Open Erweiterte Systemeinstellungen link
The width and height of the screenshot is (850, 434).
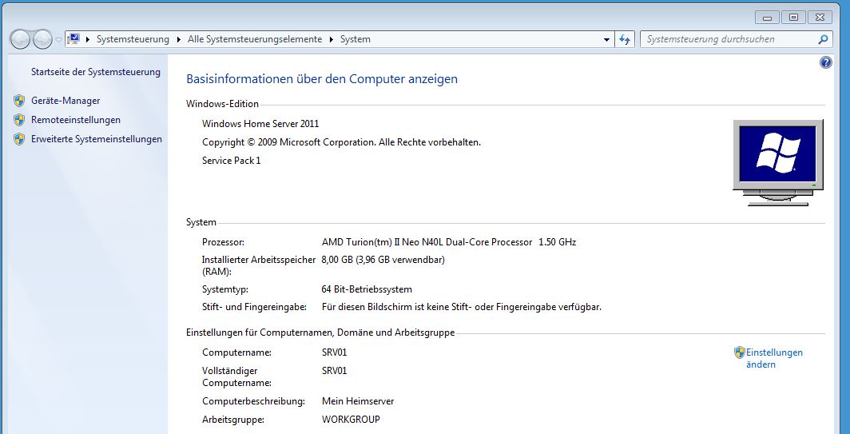[x=97, y=139]
